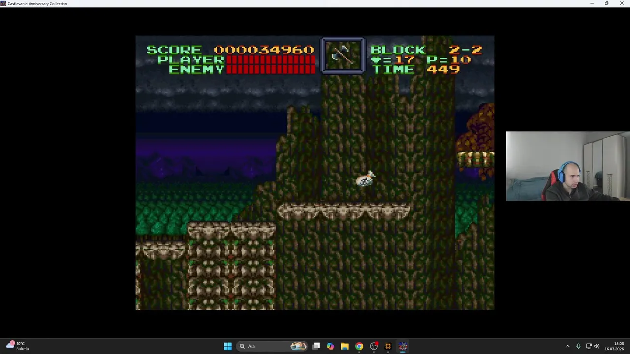The height and width of the screenshot is (354, 630).
Task: Click the Castlevania Anniversary Collection window title
Action: (37, 4)
